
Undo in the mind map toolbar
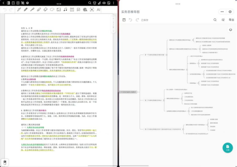130,20
